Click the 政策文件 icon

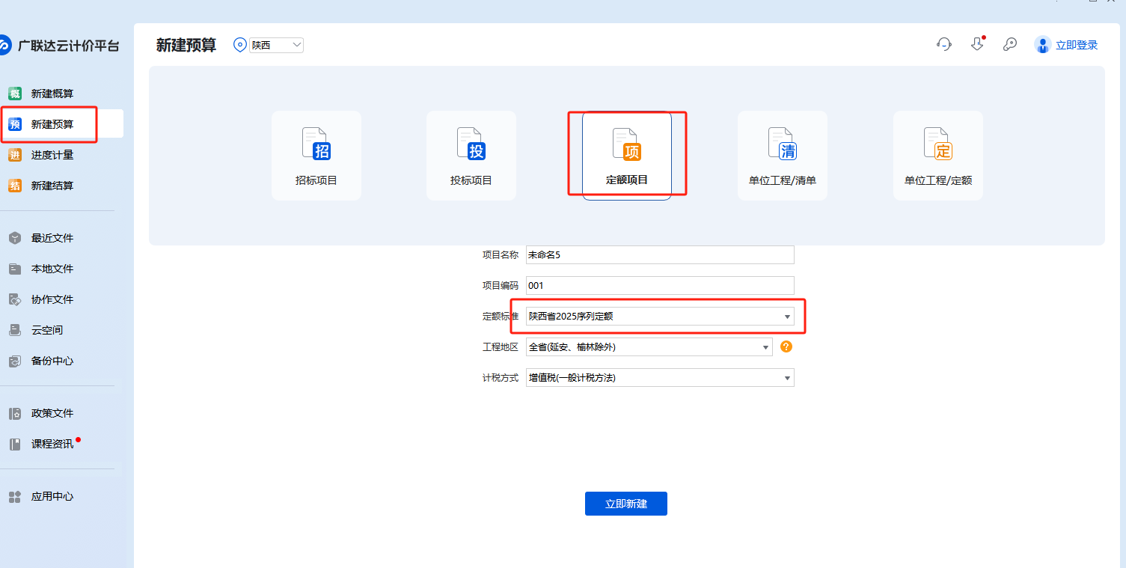click(x=15, y=413)
